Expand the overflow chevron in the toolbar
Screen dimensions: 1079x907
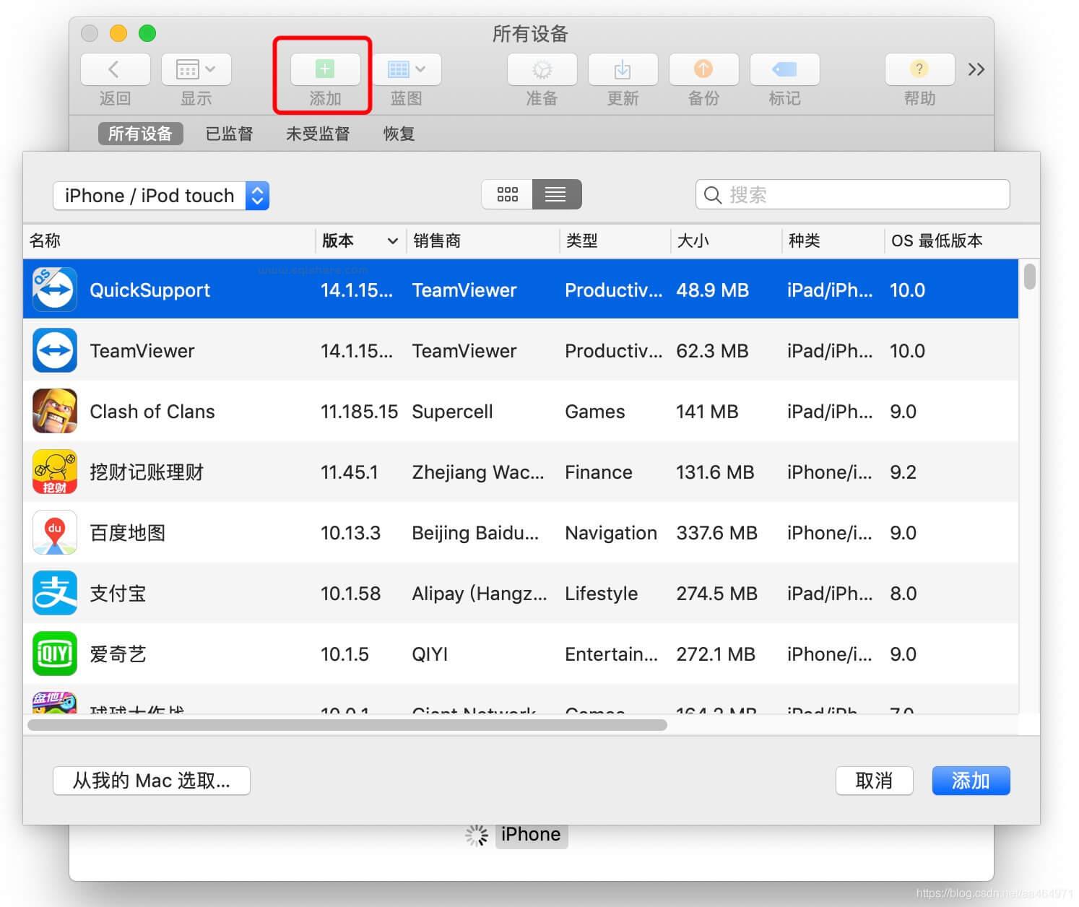pyautogui.click(x=976, y=69)
